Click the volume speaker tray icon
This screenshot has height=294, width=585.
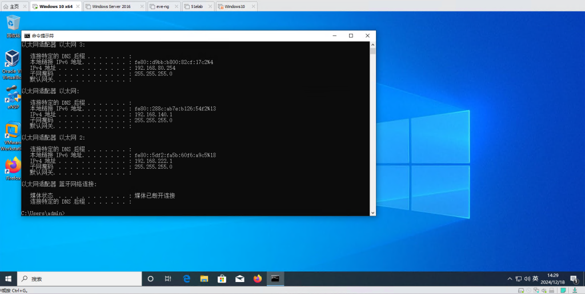pos(527,279)
